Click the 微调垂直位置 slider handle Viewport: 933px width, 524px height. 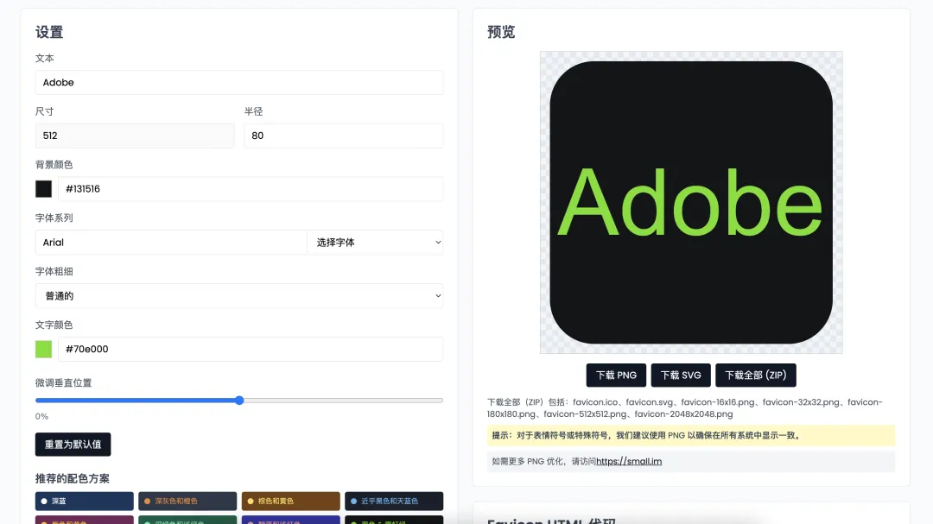pos(239,401)
